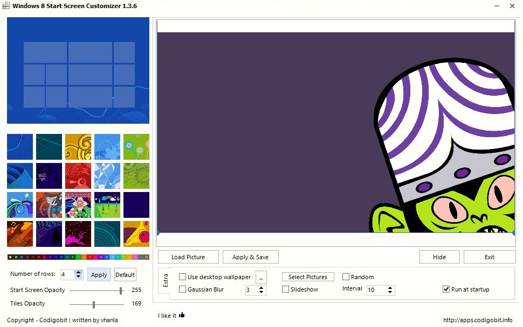Click the ellipsis browse button beside desktop wallpaper
Image resolution: width=523 pixels, height=327 pixels.
(261, 277)
